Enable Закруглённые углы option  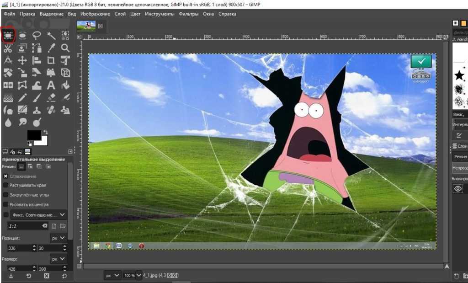tap(5, 195)
